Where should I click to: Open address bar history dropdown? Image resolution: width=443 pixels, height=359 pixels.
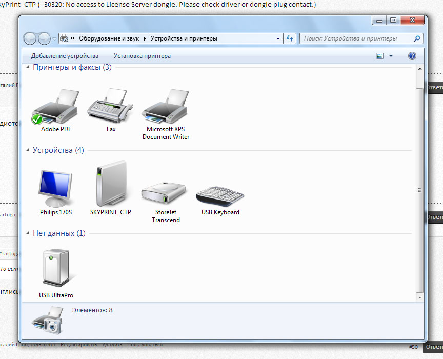278,39
